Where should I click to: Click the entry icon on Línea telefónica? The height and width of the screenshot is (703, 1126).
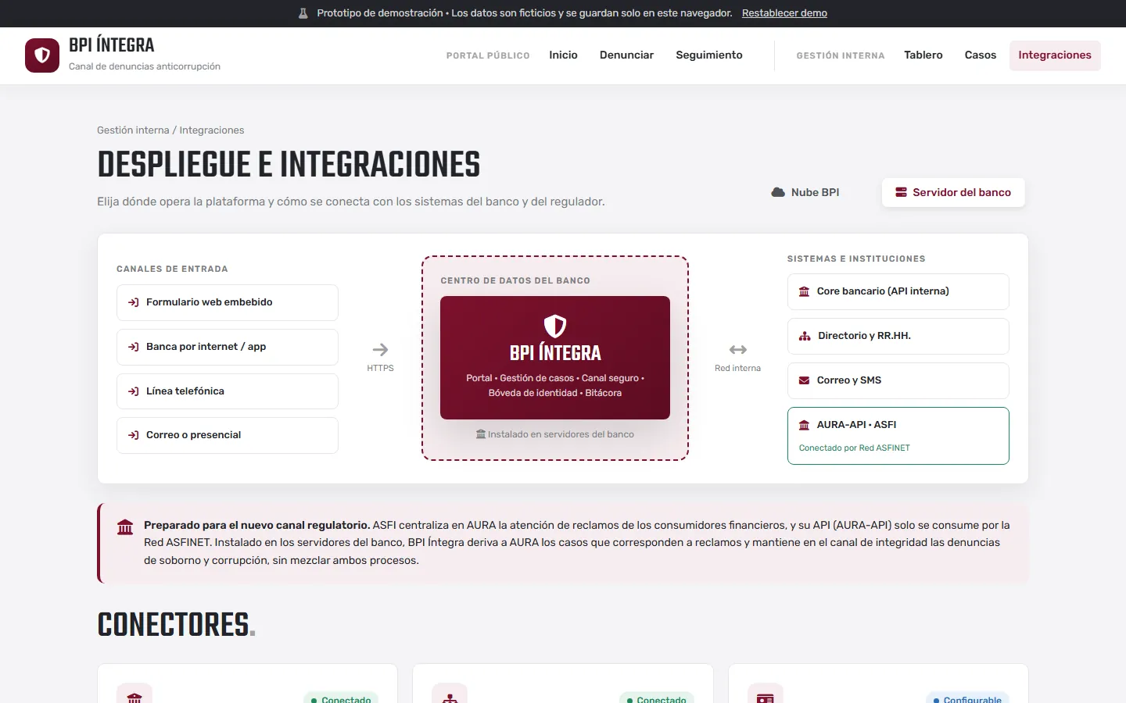click(x=134, y=391)
